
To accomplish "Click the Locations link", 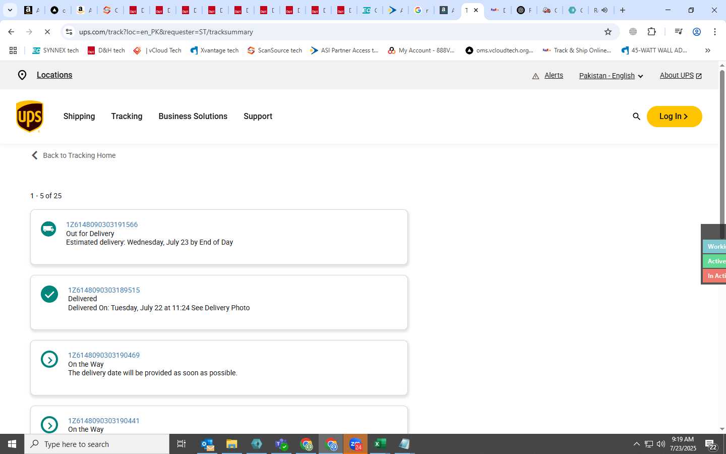I will click(54, 75).
